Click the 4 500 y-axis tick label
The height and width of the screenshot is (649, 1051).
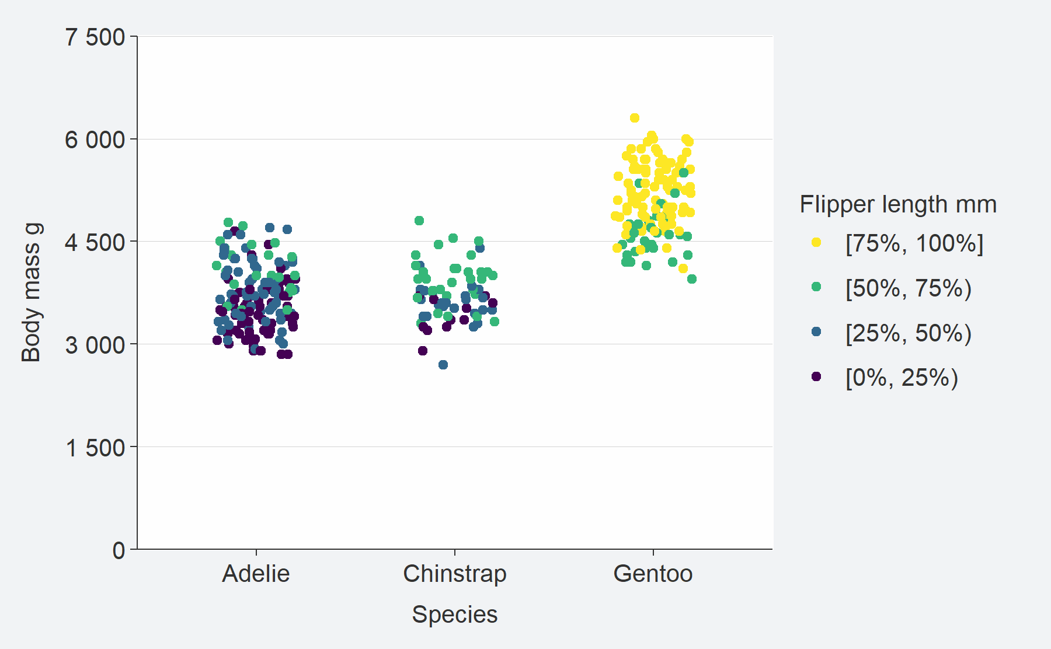tap(95, 242)
